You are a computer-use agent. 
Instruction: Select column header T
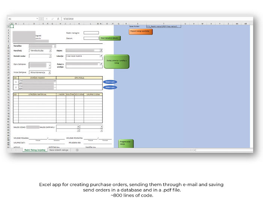point(163,24)
